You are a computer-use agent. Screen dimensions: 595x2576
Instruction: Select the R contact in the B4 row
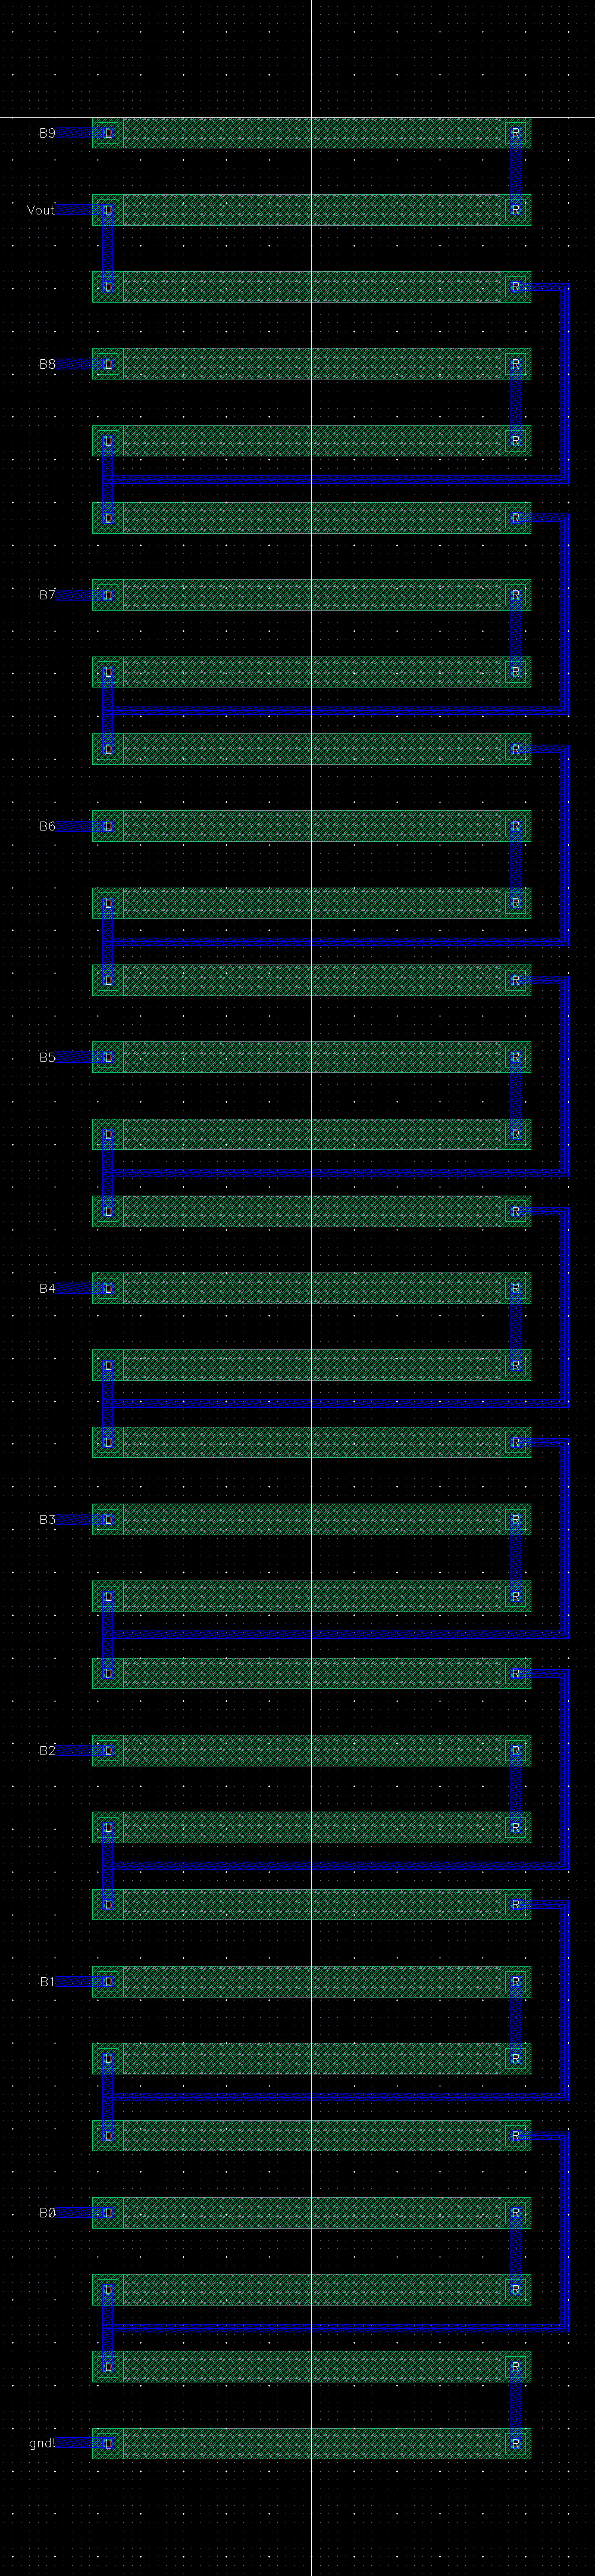[515, 1288]
